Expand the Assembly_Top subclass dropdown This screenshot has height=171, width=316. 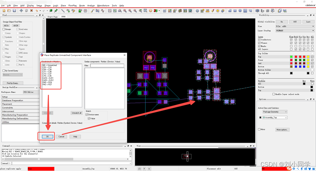275,117
